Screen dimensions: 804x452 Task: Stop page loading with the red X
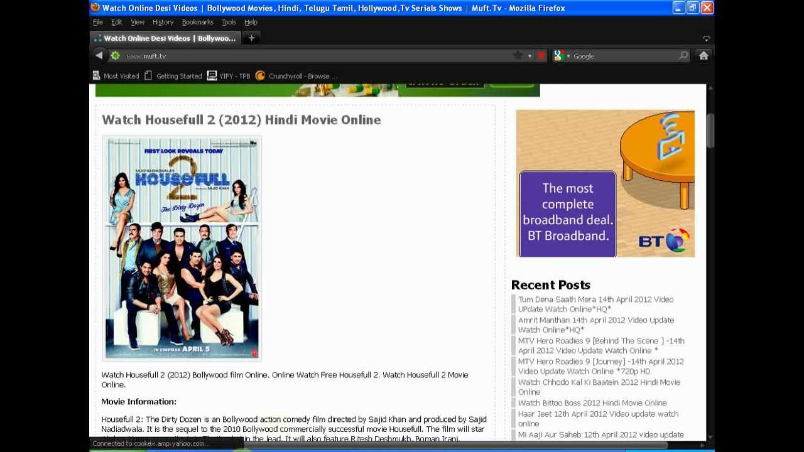click(x=541, y=56)
